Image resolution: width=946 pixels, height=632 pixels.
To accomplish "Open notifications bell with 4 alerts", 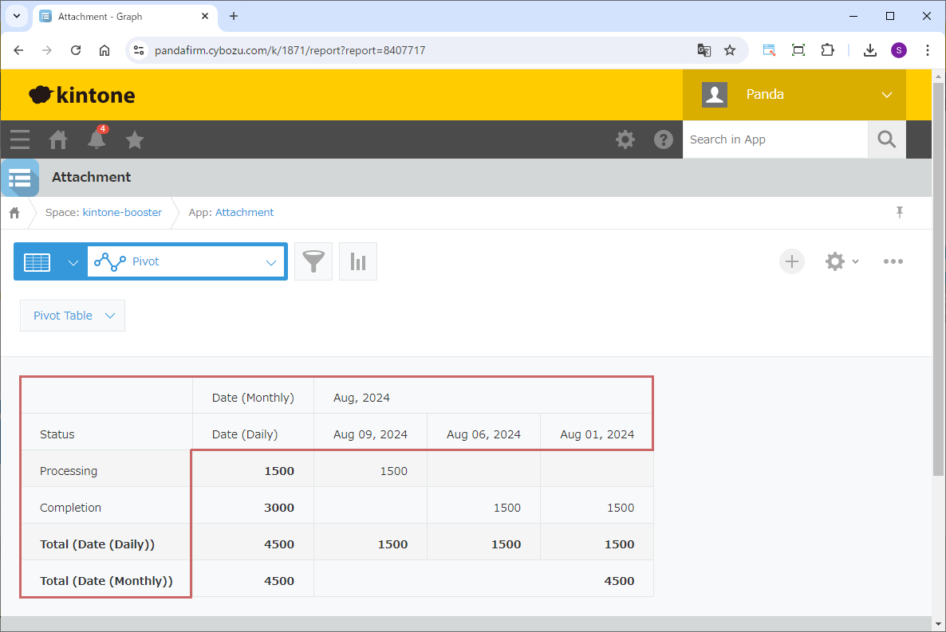I will pyautogui.click(x=97, y=139).
